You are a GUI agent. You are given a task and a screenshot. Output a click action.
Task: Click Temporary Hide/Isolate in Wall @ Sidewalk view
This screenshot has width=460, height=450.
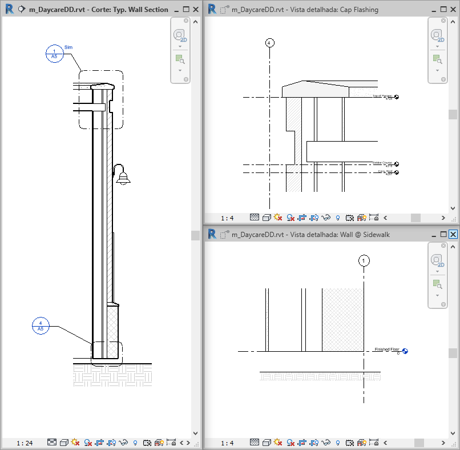coord(326,443)
